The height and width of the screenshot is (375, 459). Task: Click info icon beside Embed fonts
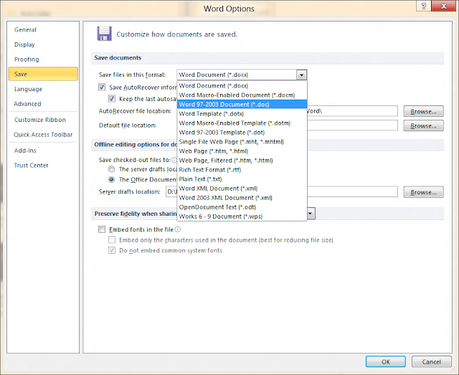coord(178,229)
